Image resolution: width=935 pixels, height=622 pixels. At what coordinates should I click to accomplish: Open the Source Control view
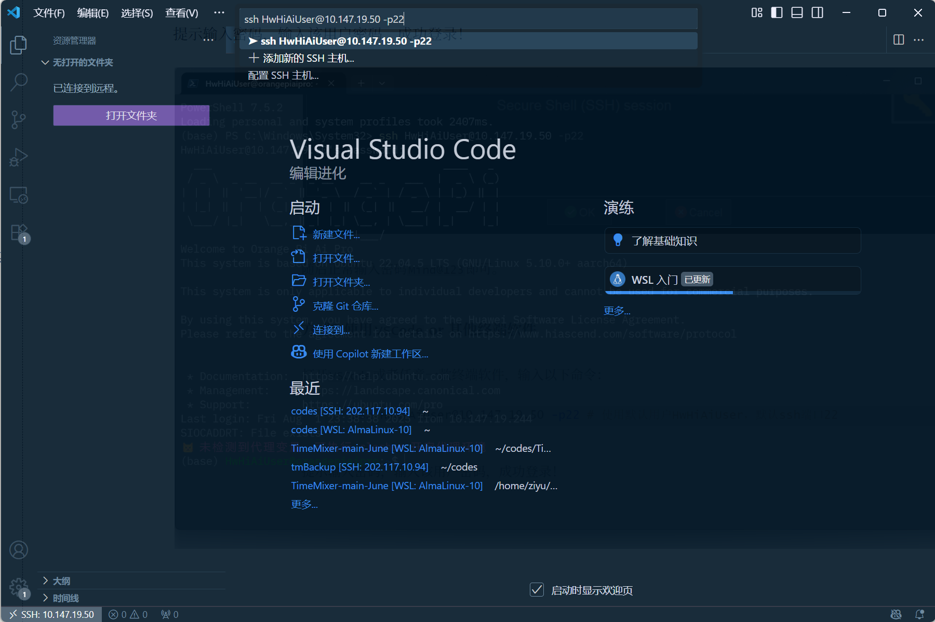pyautogui.click(x=19, y=119)
